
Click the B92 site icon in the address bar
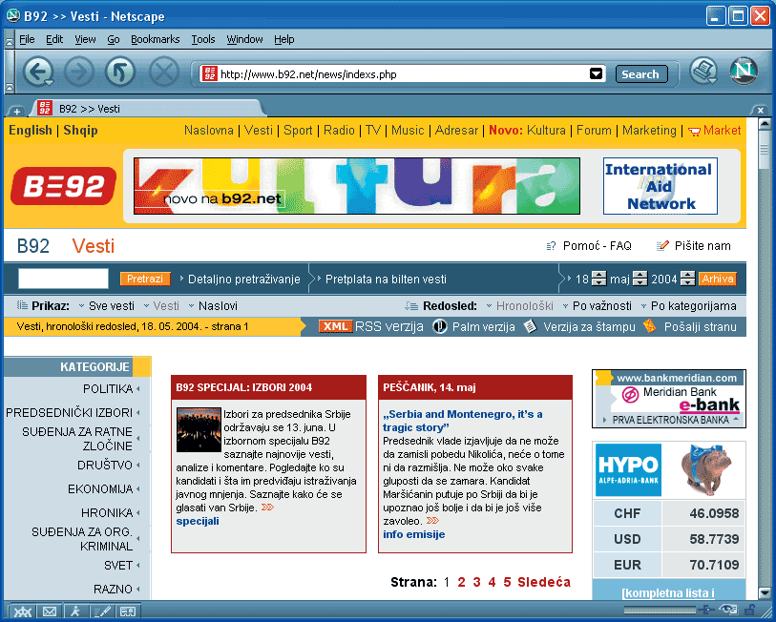coord(209,74)
